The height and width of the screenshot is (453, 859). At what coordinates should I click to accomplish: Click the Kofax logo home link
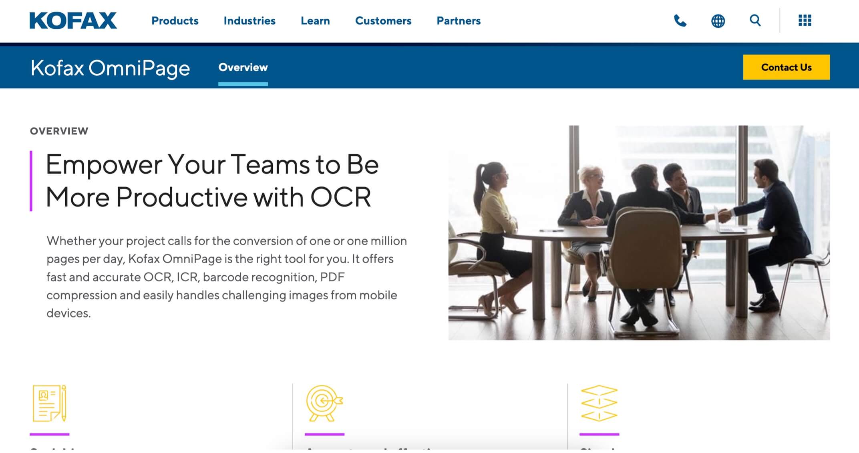point(73,21)
